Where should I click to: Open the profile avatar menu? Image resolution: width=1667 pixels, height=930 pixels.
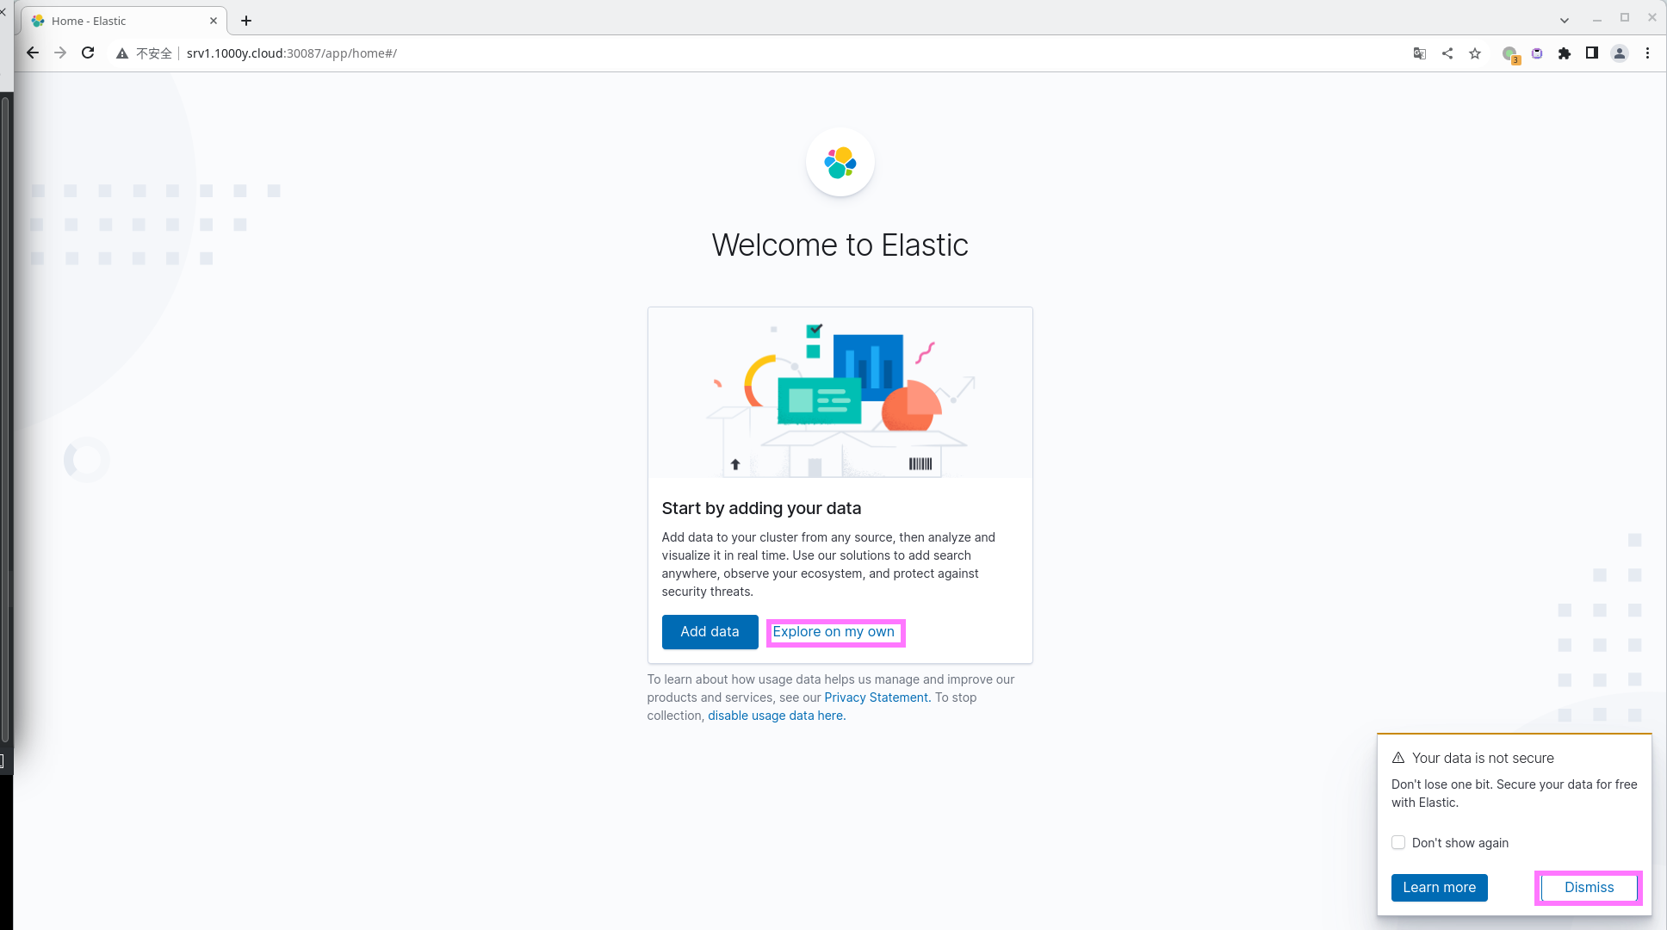click(1620, 53)
